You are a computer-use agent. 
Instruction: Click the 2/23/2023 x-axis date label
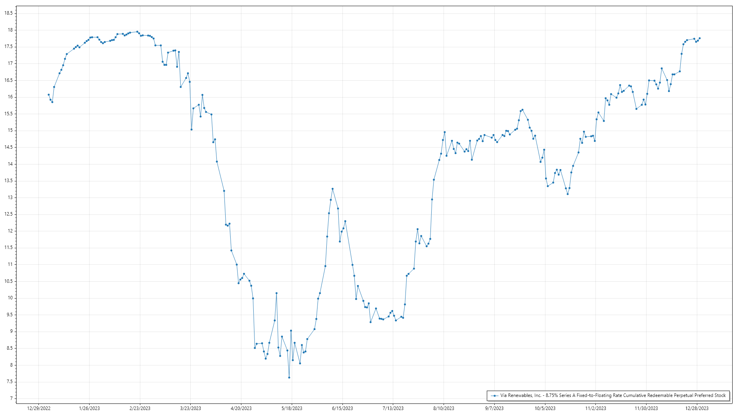coord(140,408)
